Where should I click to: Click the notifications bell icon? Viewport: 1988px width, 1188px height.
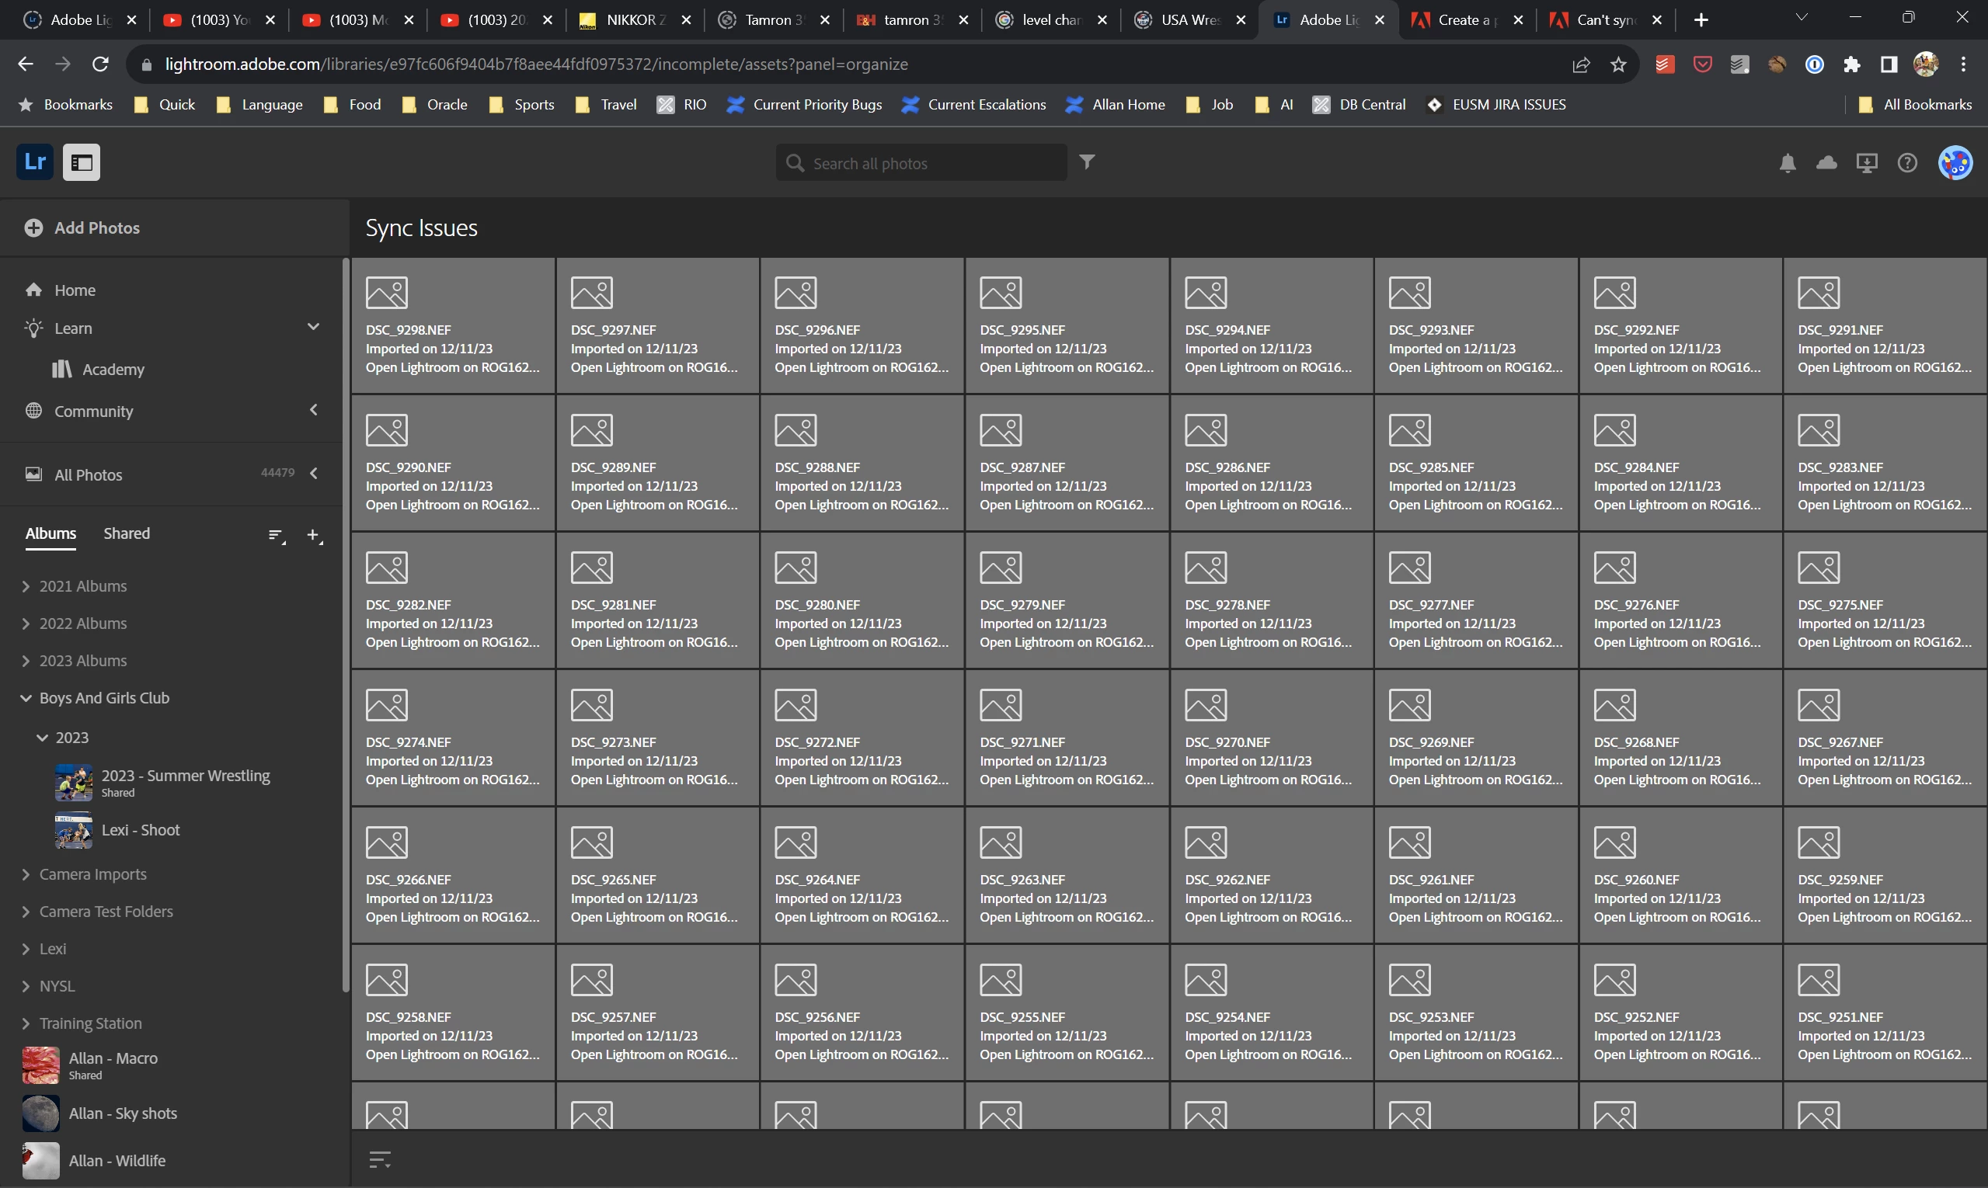(x=1787, y=163)
